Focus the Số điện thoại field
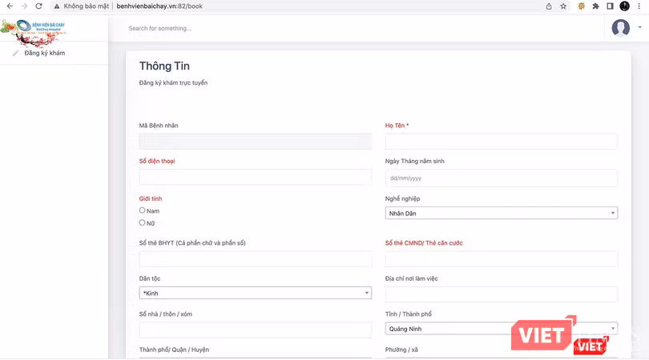The width and height of the screenshot is (649, 360). 255,177
